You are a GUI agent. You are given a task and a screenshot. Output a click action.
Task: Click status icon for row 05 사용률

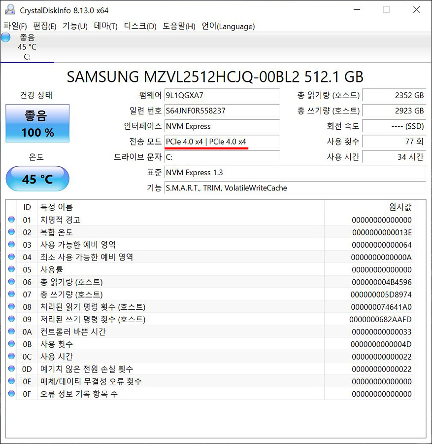(12, 269)
